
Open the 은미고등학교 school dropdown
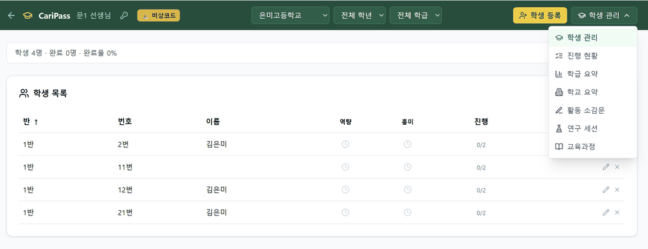coord(290,16)
